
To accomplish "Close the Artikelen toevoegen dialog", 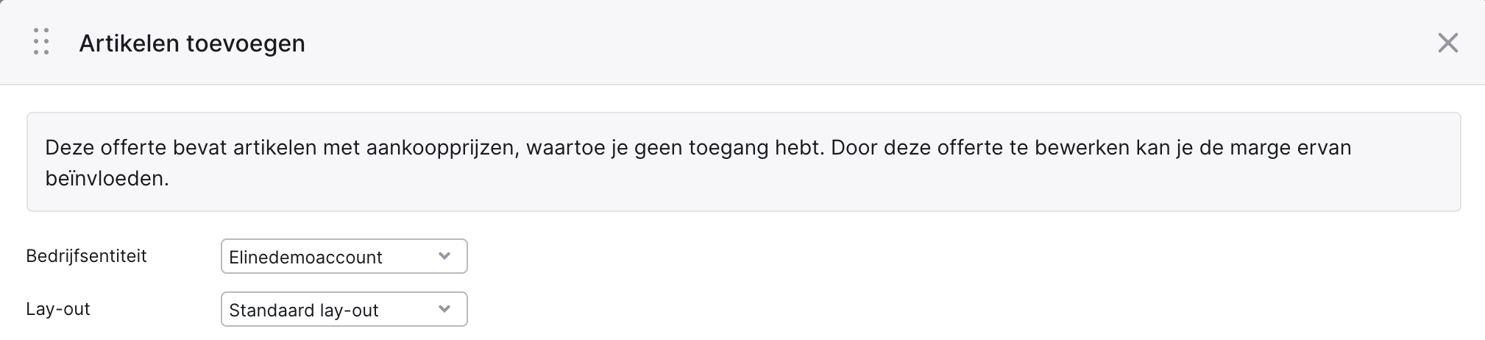I will pos(1447,43).
